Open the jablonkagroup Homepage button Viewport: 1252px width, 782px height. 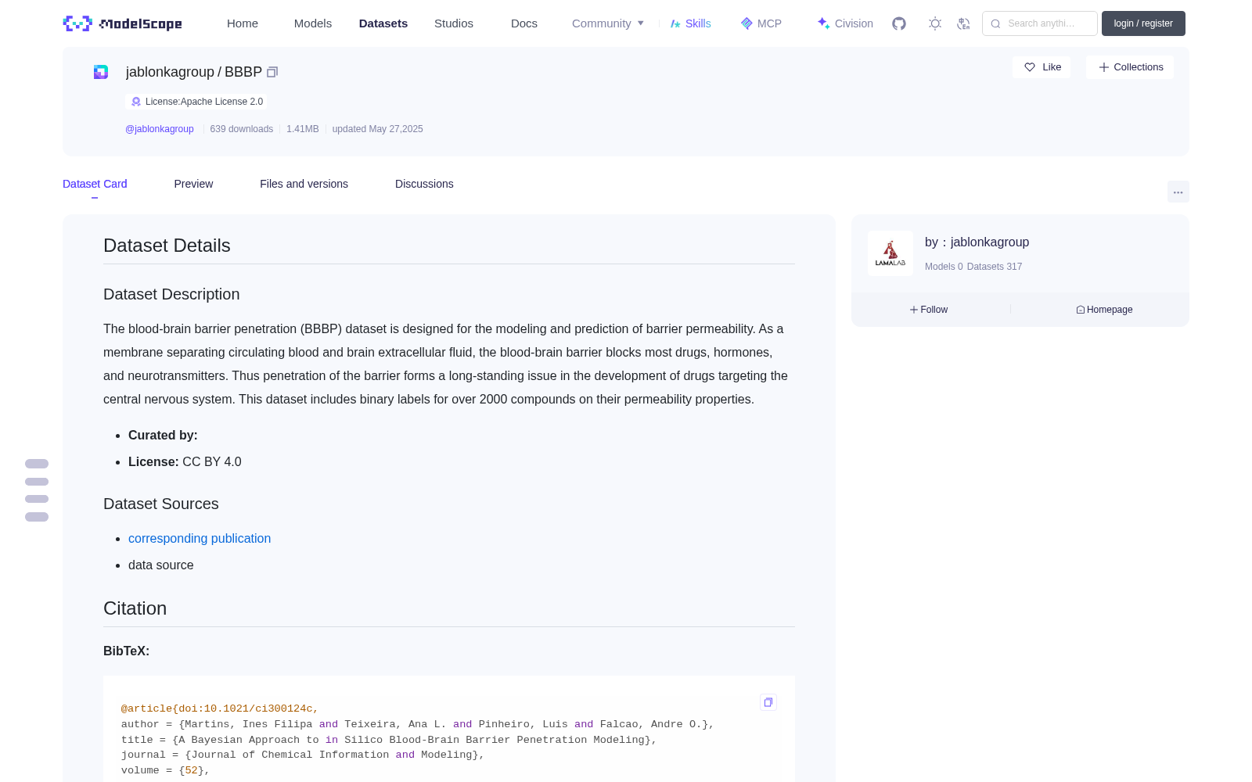point(1104,310)
